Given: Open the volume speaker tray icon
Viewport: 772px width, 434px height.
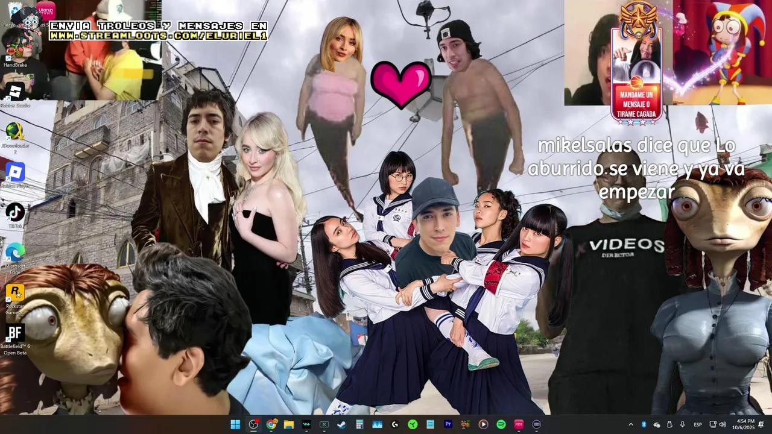Looking at the screenshot, I should pos(723,424).
